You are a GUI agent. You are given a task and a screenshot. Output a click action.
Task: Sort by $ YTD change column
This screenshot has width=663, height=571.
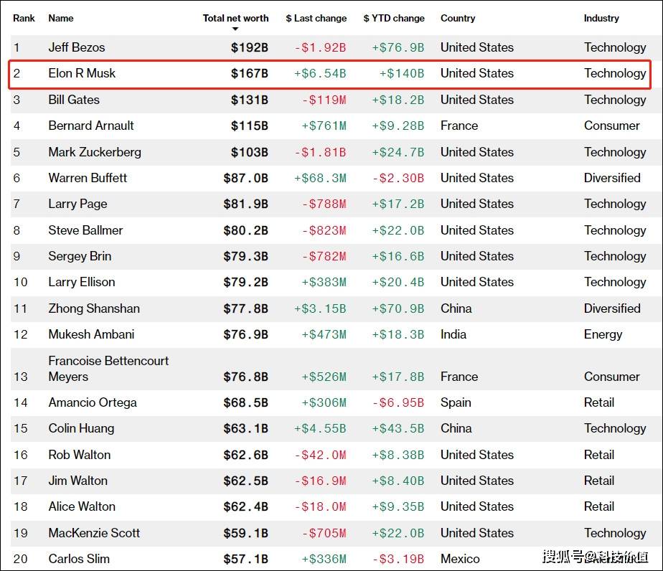[x=393, y=18]
